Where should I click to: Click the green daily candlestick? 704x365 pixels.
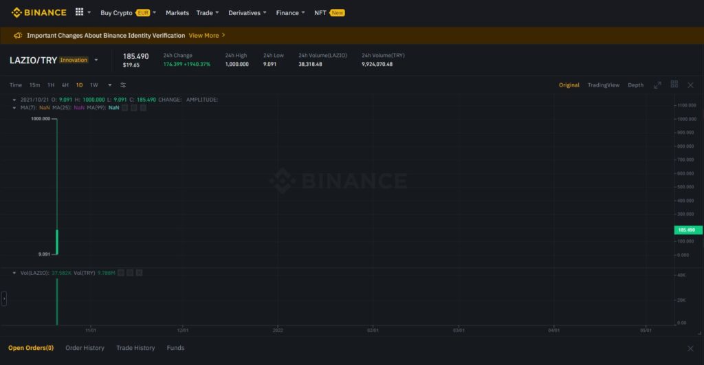(x=57, y=242)
